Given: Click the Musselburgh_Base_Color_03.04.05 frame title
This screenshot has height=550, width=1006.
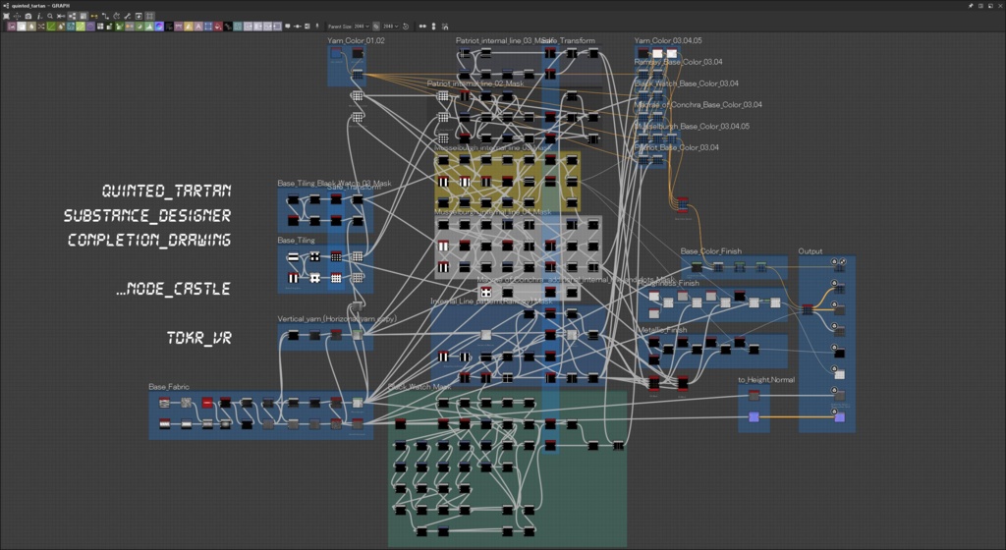Looking at the screenshot, I should click(x=692, y=127).
